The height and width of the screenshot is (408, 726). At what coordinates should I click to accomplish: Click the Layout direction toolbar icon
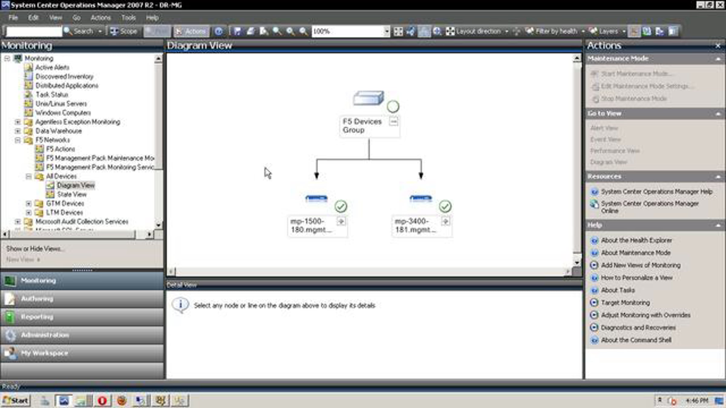(x=450, y=31)
